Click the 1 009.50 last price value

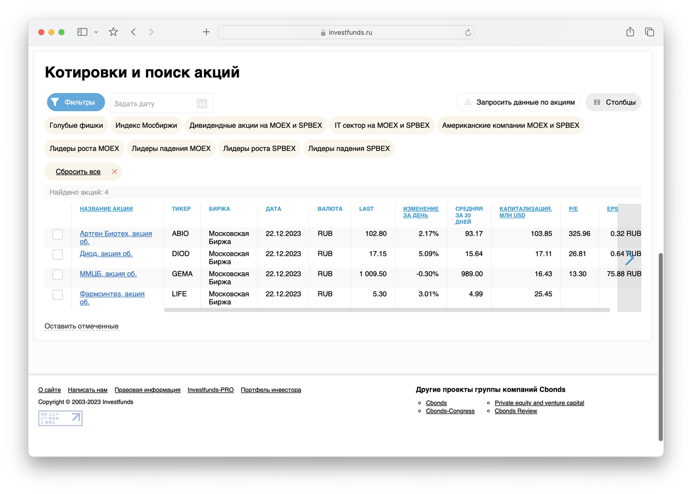point(373,274)
